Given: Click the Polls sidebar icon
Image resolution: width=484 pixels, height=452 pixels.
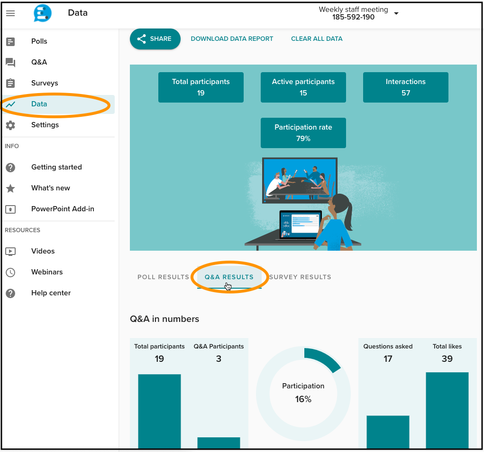Looking at the screenshot, I should point(10,41).
